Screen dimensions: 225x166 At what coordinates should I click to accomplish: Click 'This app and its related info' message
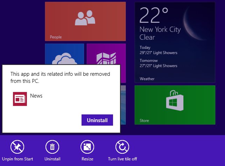[x=60, y=78]
